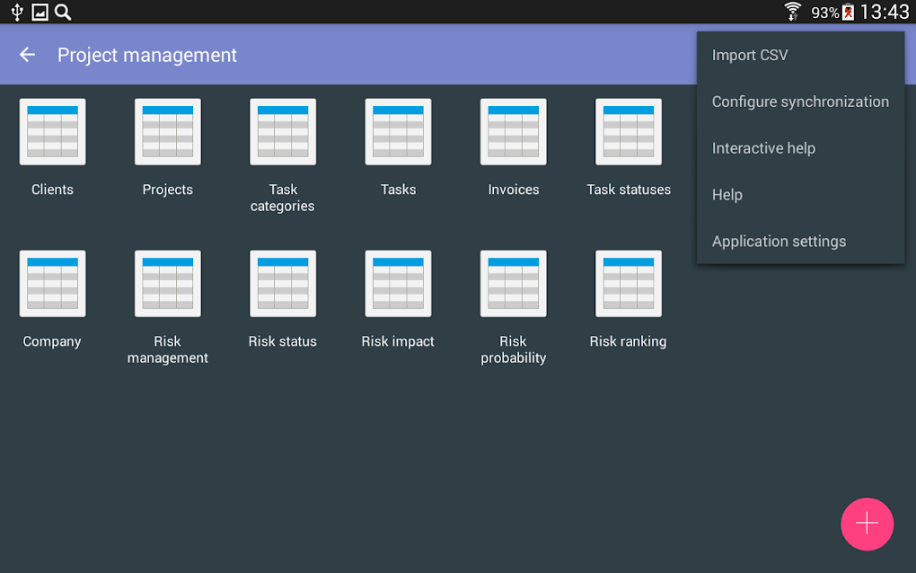This screenshot has width=916, height=573.
Task: Choose Import CSV from the menu
Action: coord(750,55)
